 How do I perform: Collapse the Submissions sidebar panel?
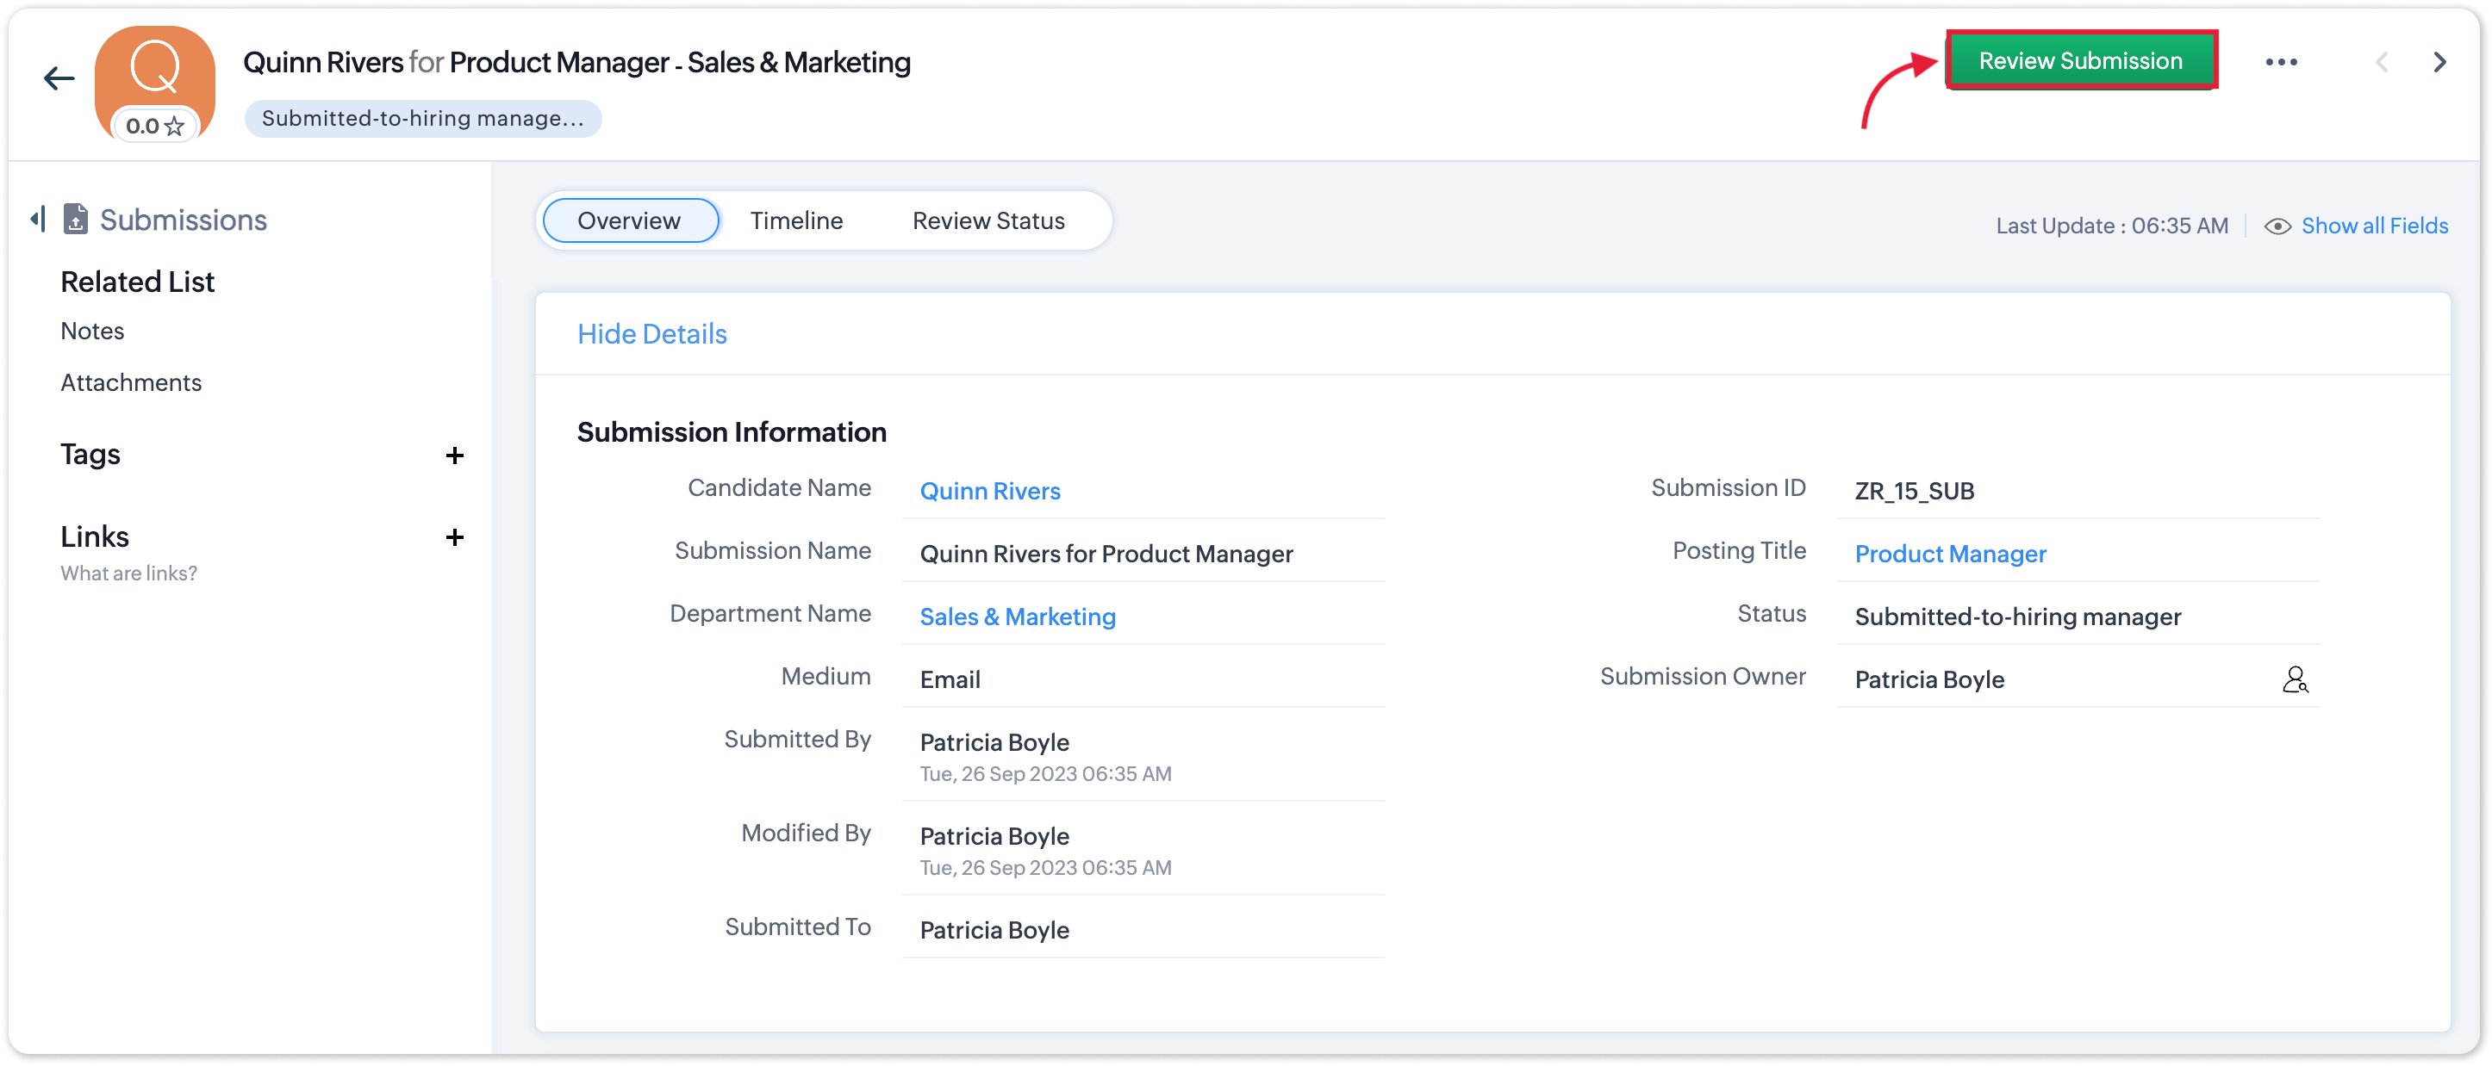point(38,219)
